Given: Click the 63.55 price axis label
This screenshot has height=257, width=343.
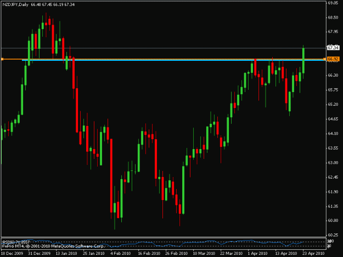Looking at the screenshot, I should tap(333, 148).
